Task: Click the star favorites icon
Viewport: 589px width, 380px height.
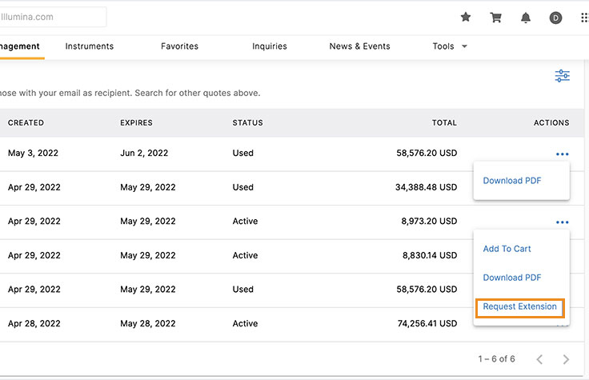Action: tap(466, 18)
